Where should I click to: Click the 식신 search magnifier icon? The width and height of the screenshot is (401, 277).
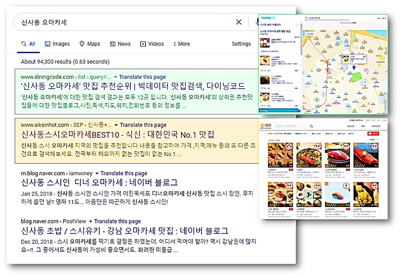tap(311, 126)
